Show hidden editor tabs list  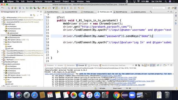click(x=151, y=12)
